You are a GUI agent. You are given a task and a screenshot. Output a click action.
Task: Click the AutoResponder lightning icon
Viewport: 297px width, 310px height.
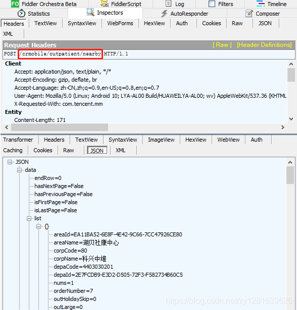pos(164,14)
